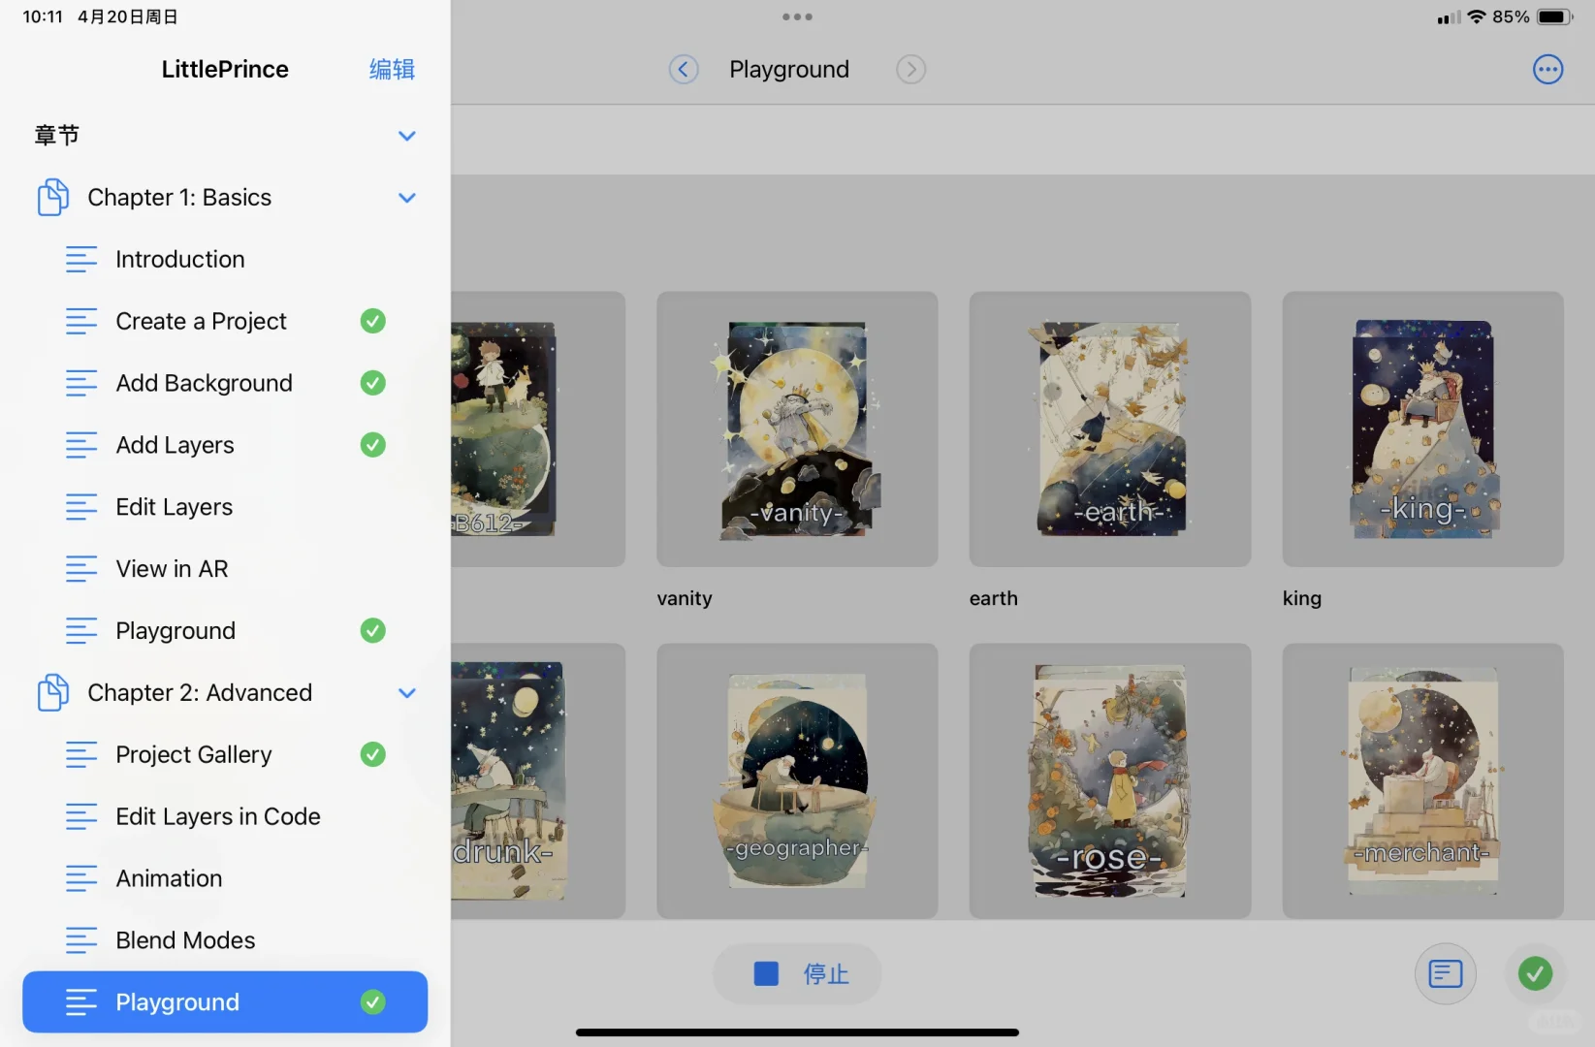Tap the 10:11 clock in status bar
Screen dimensions: 1595x1047
(x=43, y=16)
